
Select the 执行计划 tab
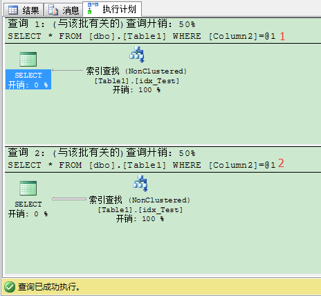point(112,9)
